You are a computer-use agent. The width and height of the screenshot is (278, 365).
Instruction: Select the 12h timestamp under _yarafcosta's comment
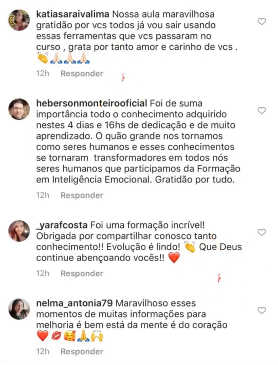(x=42, y=273)
